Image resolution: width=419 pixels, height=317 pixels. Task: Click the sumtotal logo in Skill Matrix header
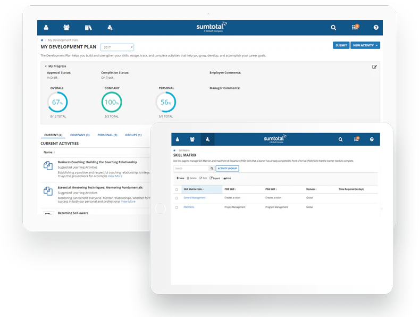click(275, 139)
